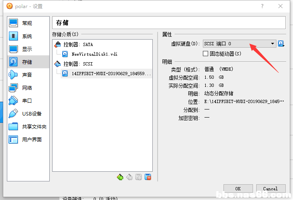Open the 系统 (System) settings page

(28, 36)
